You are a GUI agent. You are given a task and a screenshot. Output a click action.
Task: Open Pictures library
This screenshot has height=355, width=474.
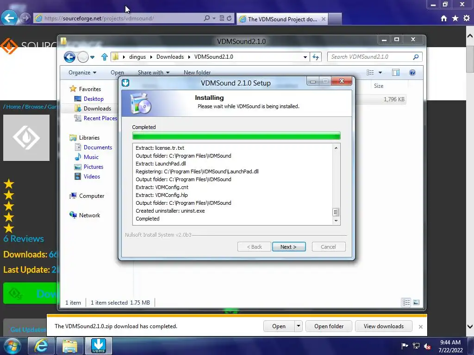tap(93, 166)
